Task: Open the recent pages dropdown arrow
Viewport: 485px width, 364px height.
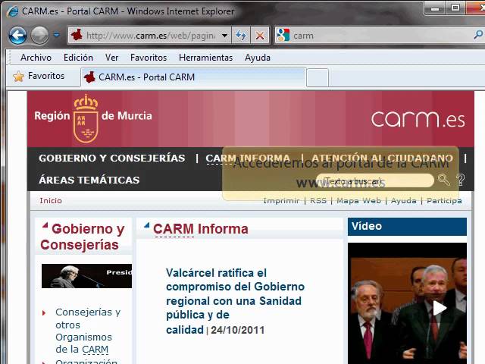Action: point(56,36)
